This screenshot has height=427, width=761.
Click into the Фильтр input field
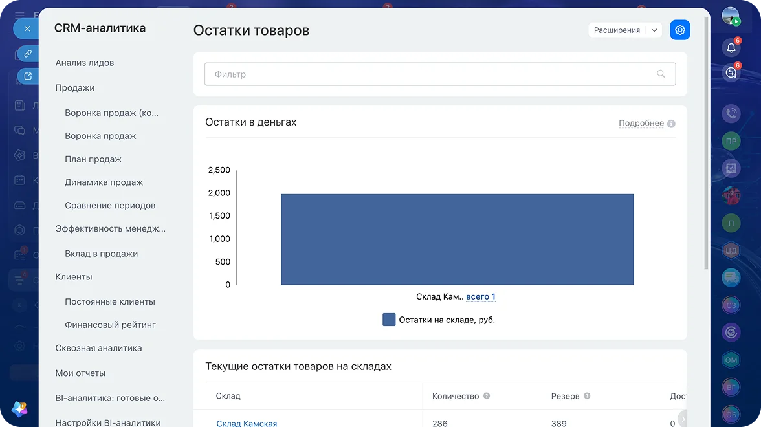(x=440, y=74)
